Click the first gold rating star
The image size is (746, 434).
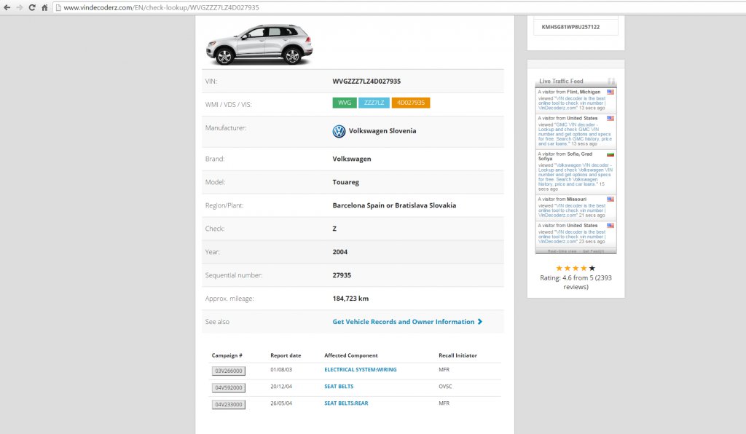[559, 269]
